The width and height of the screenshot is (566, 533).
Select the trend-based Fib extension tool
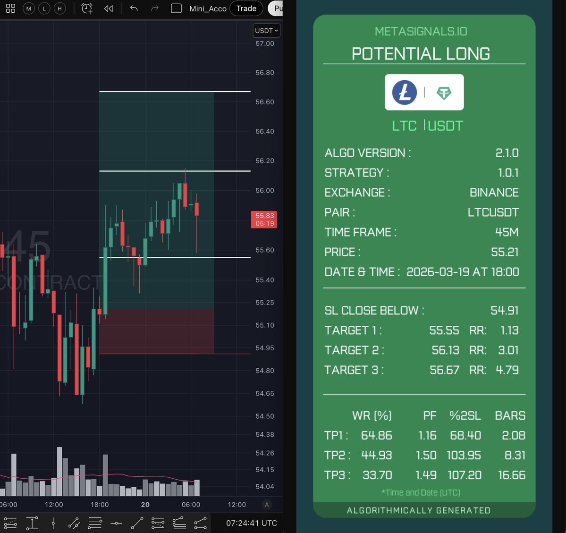coord(158,523)
